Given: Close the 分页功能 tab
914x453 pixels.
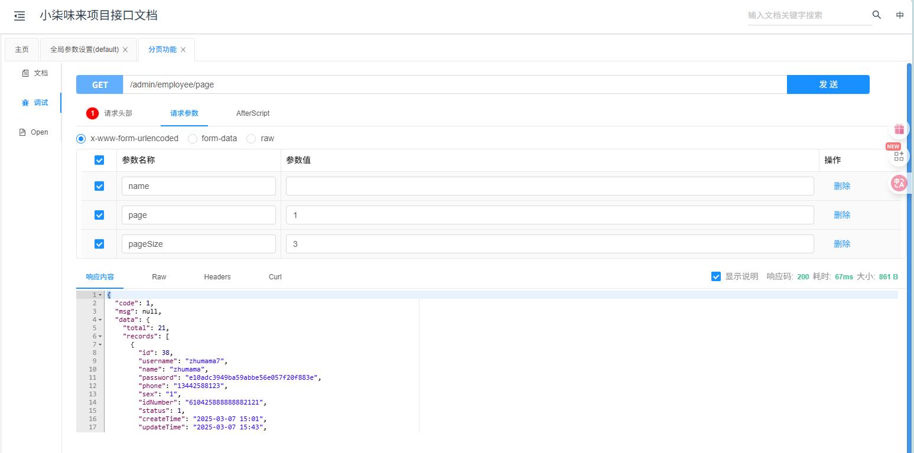Looking at the screenshot, I should point(183,50).
